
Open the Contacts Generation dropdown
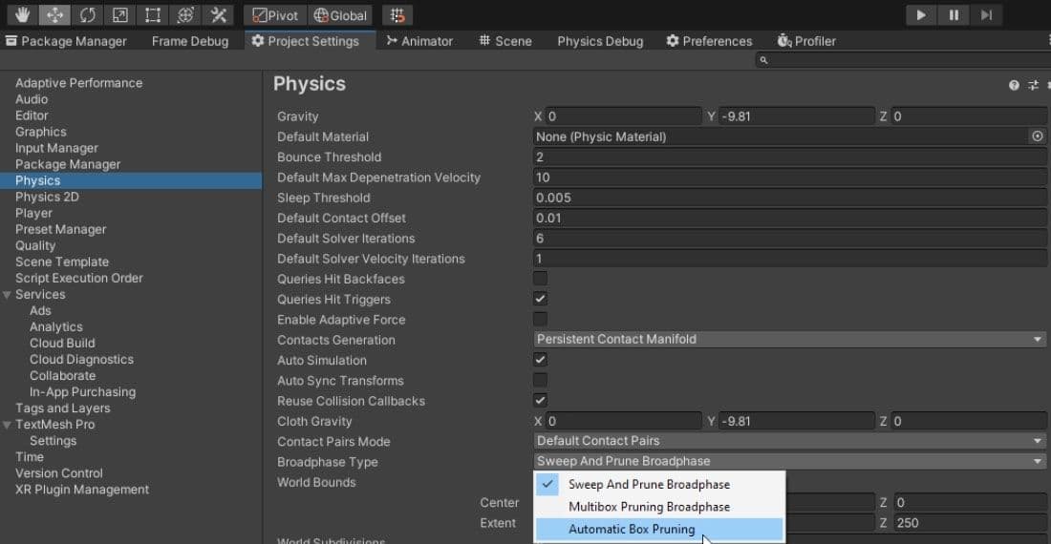(x=789, y=340)
